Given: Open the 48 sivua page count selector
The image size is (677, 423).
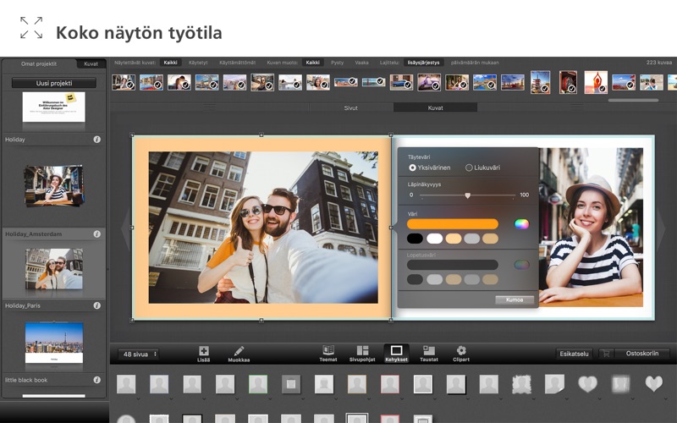Looking at the screenshot, I should pyautogui.click(x=138, y=354).
